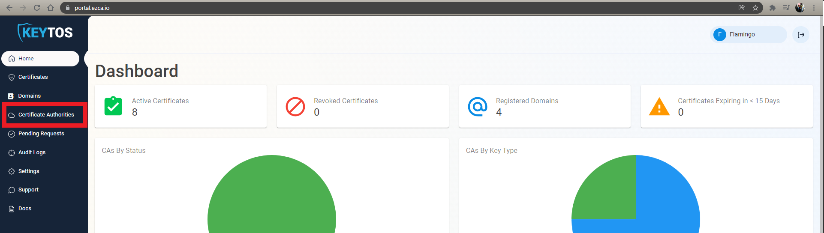Click the page vertical scrollbar
The height and width of the screenshot is (233, 824).
821,124
